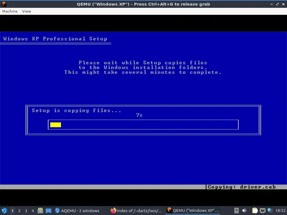
Task: Click the 18:52 taskbar clock
Action: (281, 211)
